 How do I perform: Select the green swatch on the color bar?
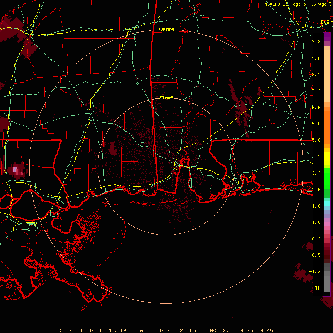coord(327,178)
